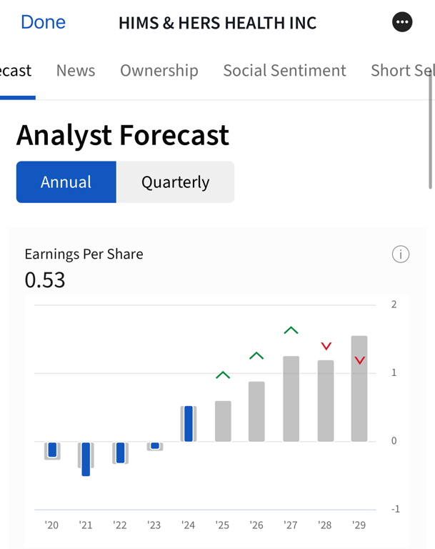Go to the Short Selling tab
This screenshot has width=435, height=549.
pos(402,70)
